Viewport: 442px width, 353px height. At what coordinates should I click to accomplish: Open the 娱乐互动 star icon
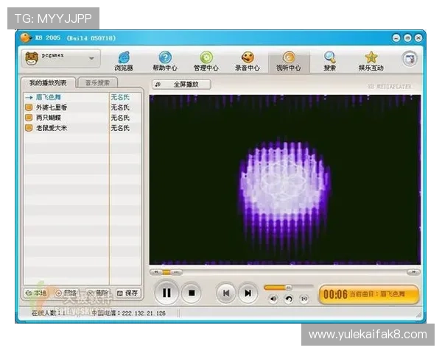[x=371, y=60]
